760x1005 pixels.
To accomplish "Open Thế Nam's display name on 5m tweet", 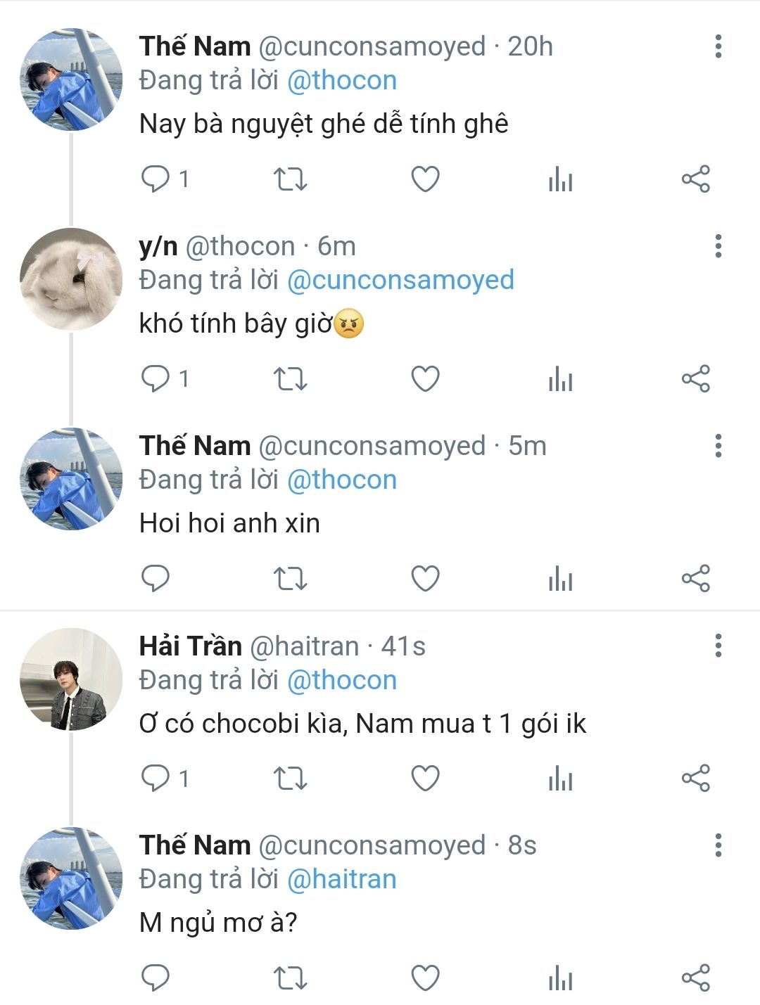I will [x=195, y=446].
